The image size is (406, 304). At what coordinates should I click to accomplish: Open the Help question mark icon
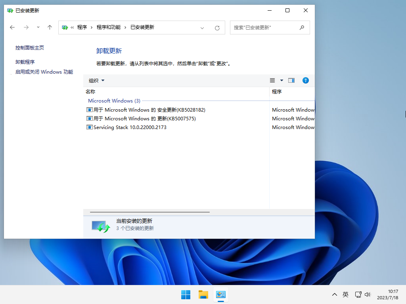click(x=305, y=80)
